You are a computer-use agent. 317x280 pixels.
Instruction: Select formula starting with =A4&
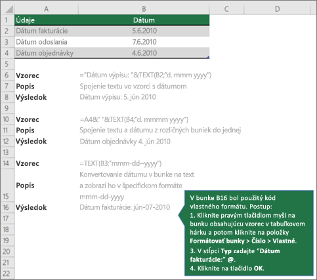click(134, 119)
